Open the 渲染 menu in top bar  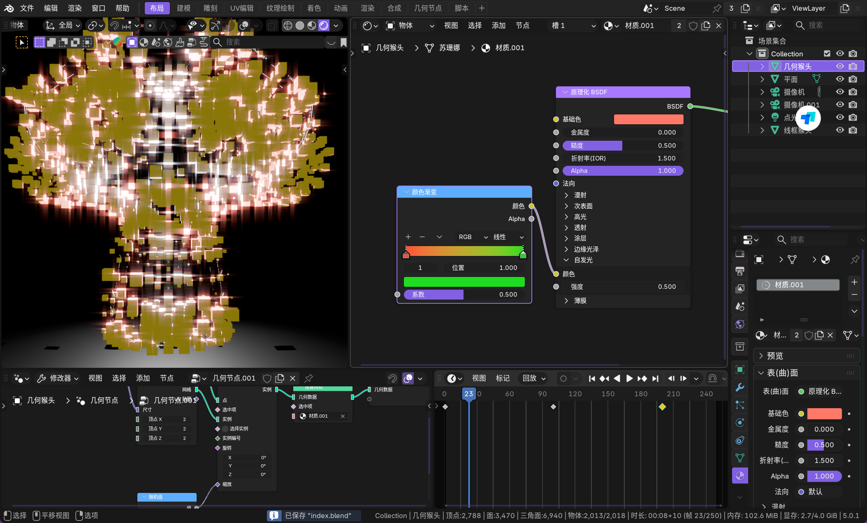click(74, 8)
